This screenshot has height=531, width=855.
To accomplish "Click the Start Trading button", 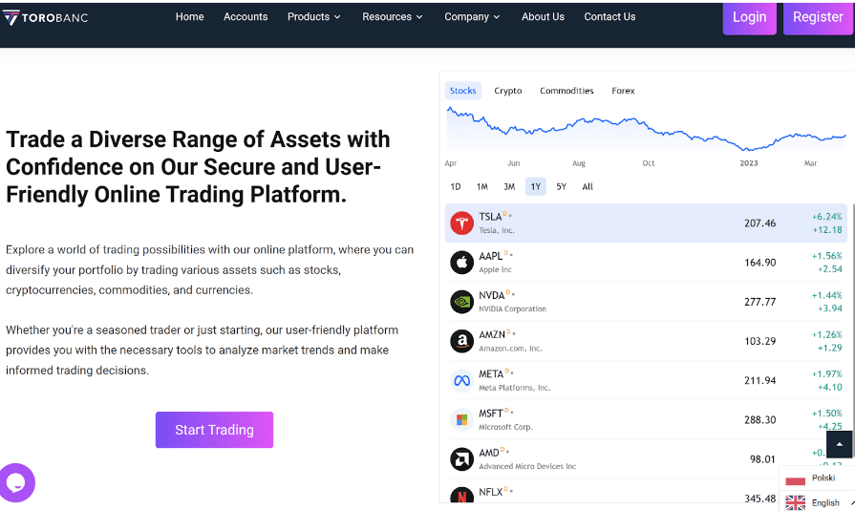I will click(214, 430).
